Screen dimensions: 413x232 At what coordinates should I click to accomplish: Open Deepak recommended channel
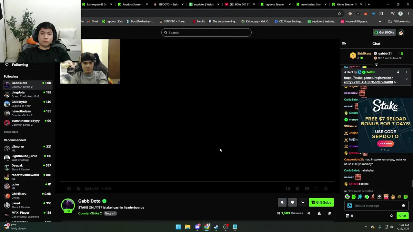[27, 167]
